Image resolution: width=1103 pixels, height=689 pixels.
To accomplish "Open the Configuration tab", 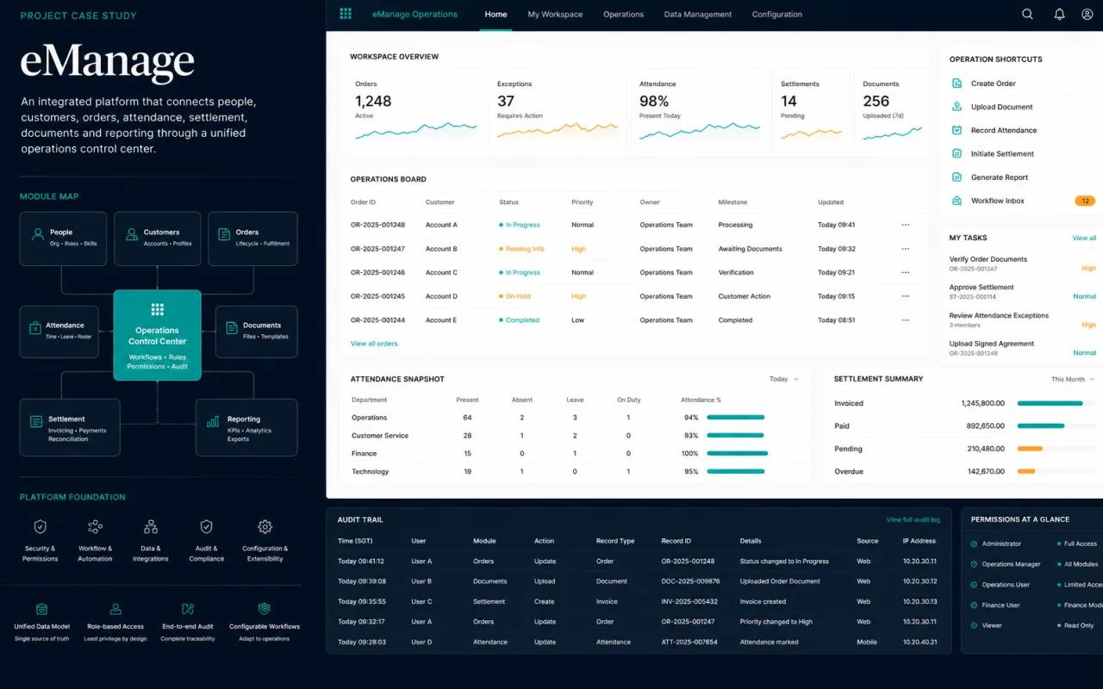I will [777, 15].
